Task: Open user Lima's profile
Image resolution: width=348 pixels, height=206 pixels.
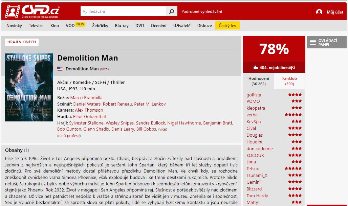Action: (x=251, y=162)
